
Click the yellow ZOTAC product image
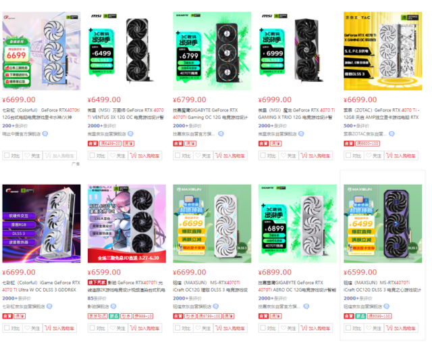point(383,51)
